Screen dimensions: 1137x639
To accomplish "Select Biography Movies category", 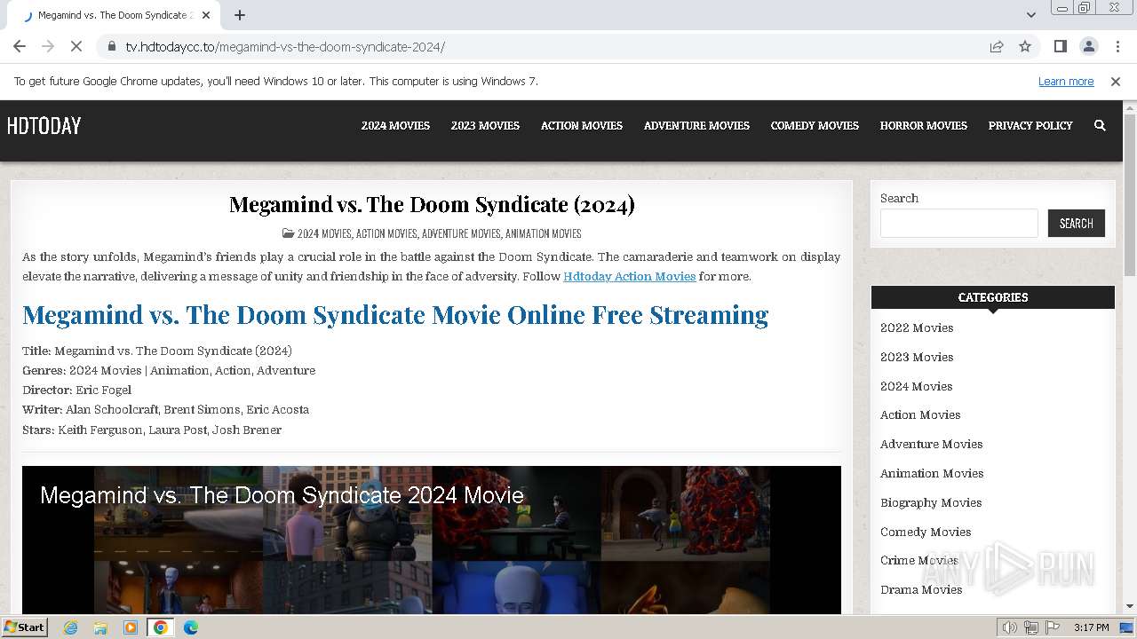I will (931, 502).
